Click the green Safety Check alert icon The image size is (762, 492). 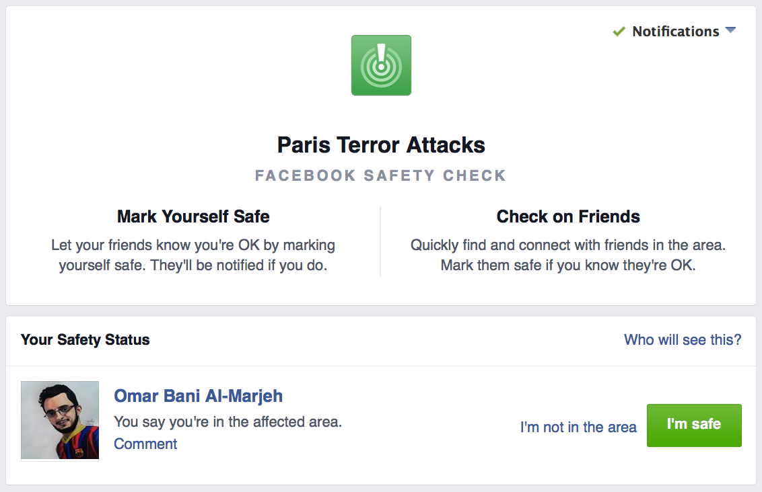click(381, 65)
